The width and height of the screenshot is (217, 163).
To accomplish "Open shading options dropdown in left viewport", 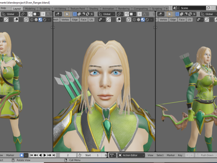I will point(49,19).
